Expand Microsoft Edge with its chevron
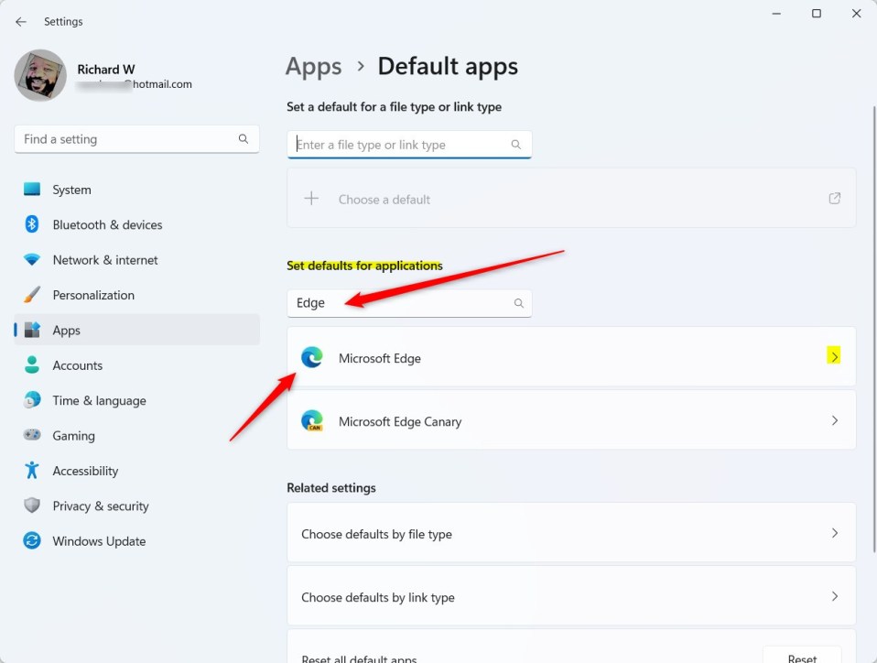Screen dimensions: 877x663 [x=834, y=356]
